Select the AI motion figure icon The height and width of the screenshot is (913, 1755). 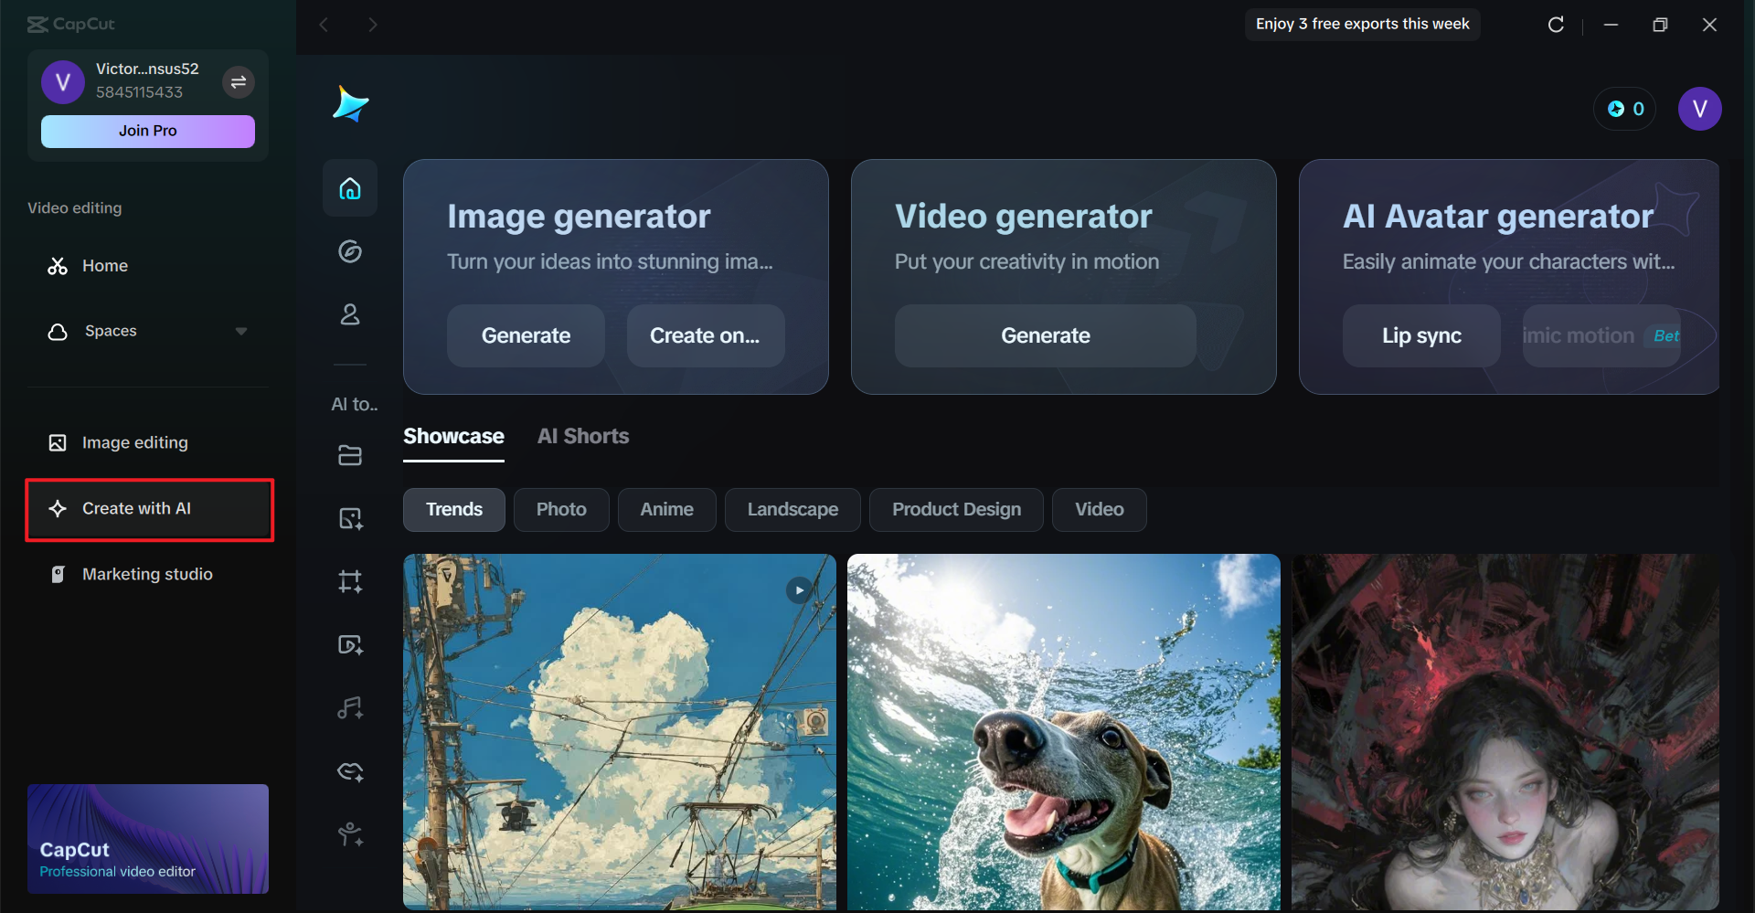[x=350, y=833]
